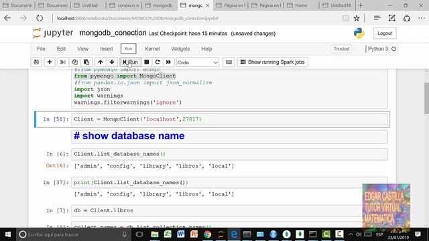Open the Help menu

[x=206, y=49]
